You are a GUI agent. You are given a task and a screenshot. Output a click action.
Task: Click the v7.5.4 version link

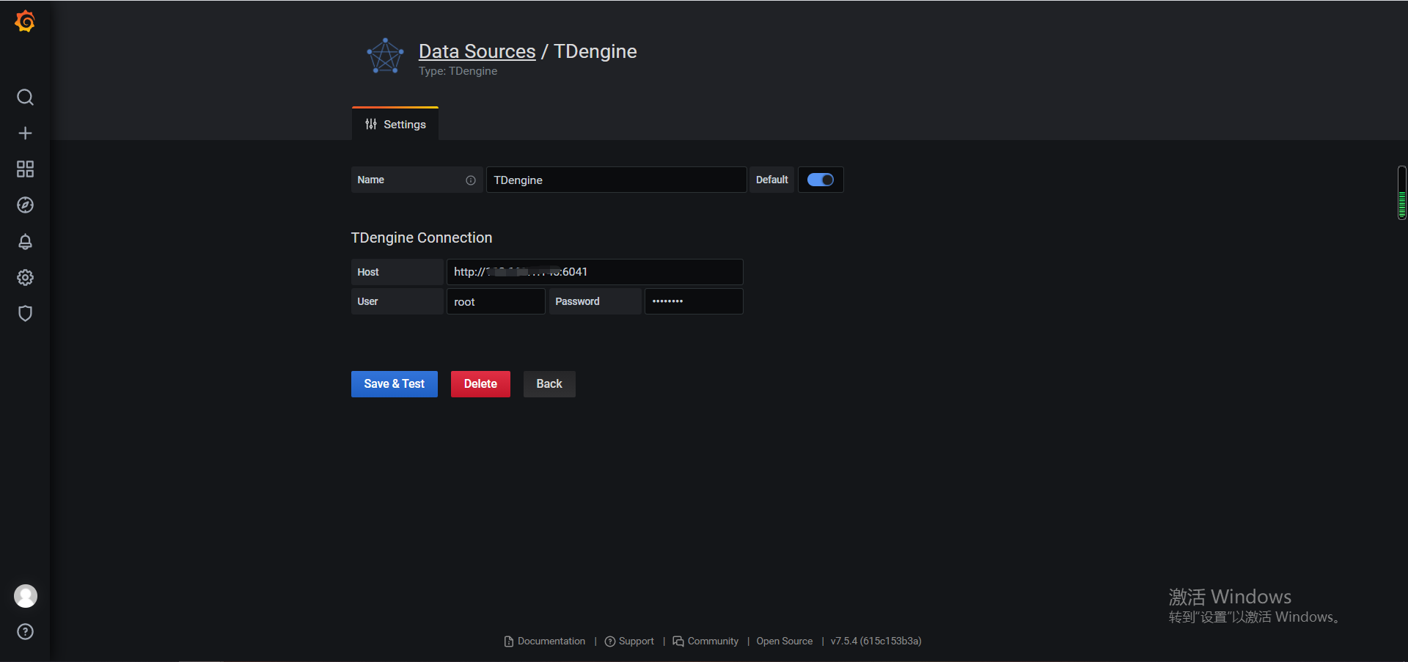876,641
